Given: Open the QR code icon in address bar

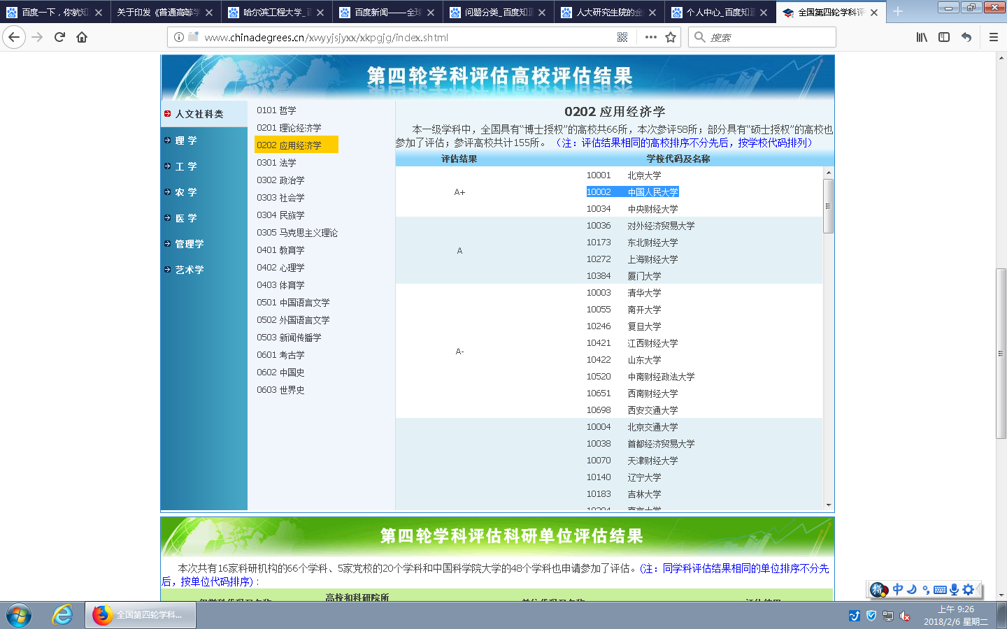Looking at the screenshot, I should click(622, 37).
